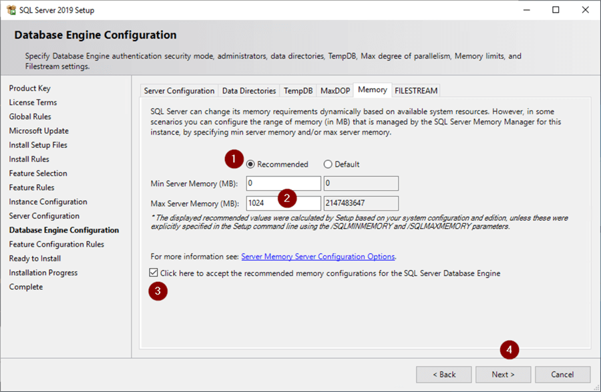Open the Data Directories tab
The image size is (601, 392).
click(x=248, y=91)
